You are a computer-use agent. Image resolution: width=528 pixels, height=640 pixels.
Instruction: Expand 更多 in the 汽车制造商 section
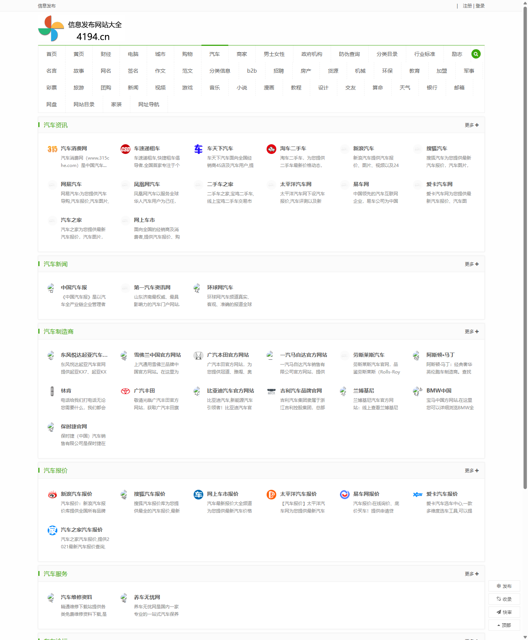[x=471, y=332]
